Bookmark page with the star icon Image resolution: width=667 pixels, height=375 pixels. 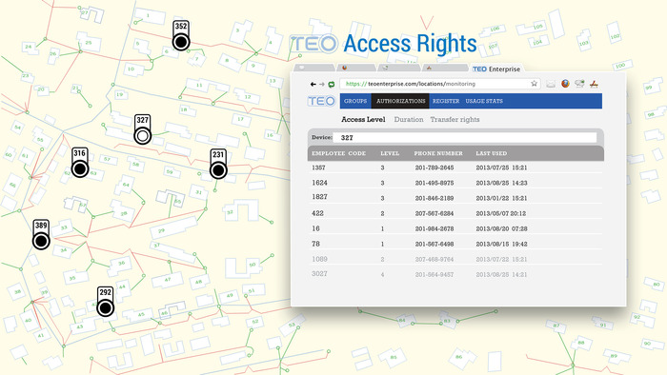[534, 84]
